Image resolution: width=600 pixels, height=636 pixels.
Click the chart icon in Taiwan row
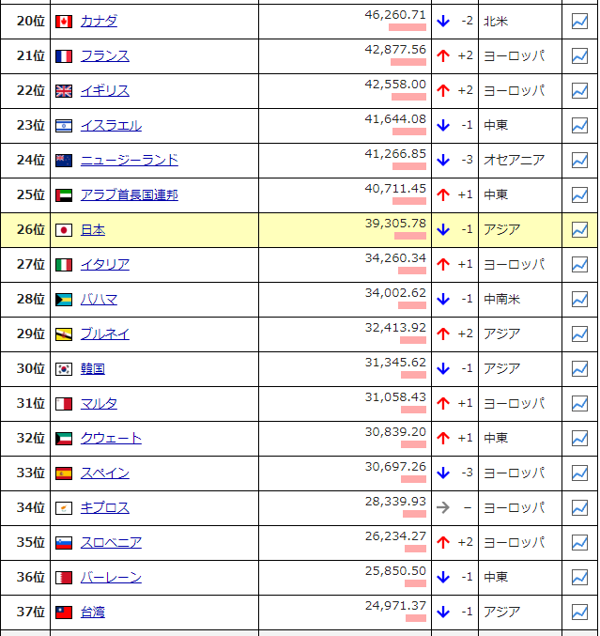pos(579,613)
